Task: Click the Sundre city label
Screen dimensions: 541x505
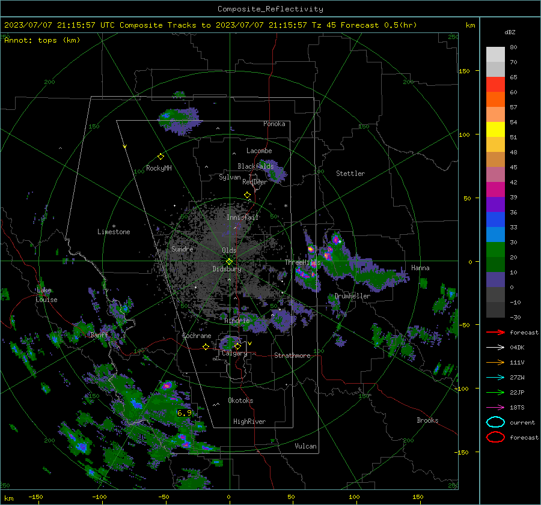Action: [182, 249]
